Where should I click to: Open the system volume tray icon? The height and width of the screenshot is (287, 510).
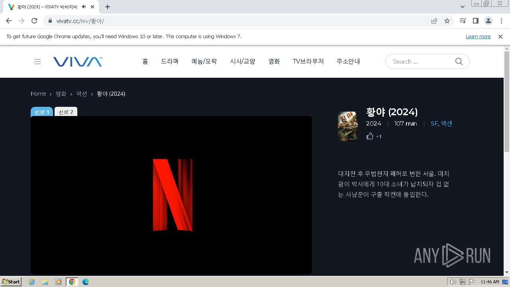pos(453,282)
